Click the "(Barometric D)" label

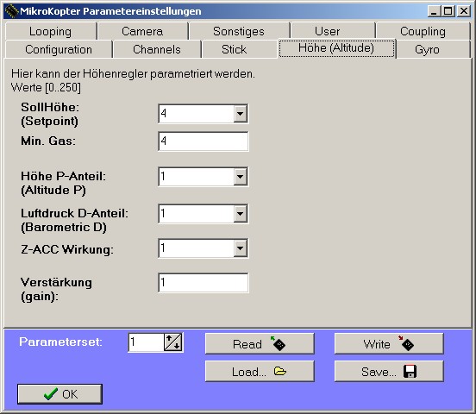tap(64, 227)
